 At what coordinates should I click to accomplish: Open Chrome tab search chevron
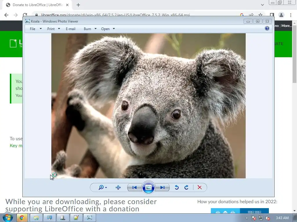click(x=262, y=5)
